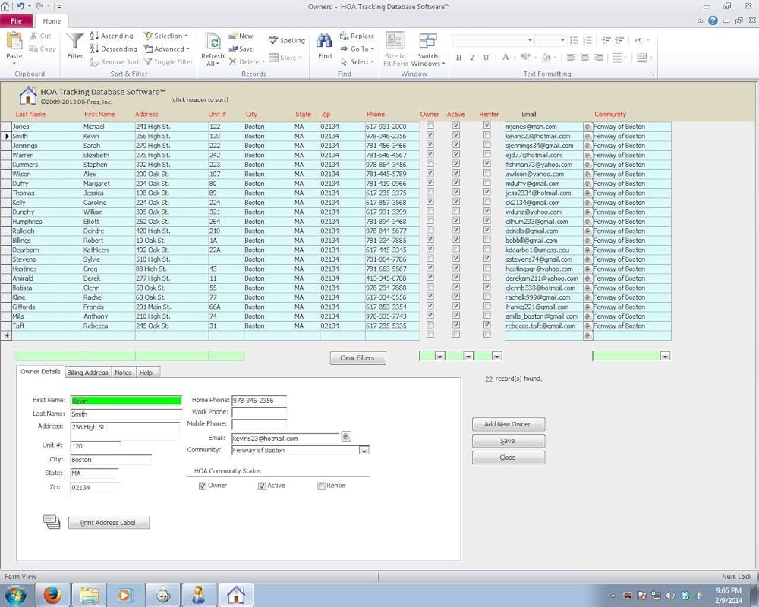Click the Close button below Save
This screenshot has width=759, height=607.
509,458
